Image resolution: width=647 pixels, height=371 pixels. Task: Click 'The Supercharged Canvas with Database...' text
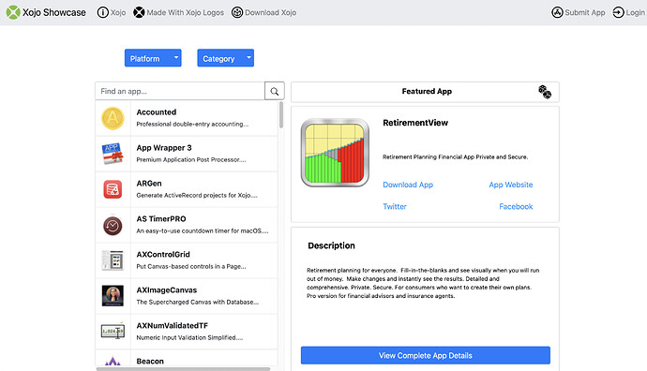tap(198, 303)
